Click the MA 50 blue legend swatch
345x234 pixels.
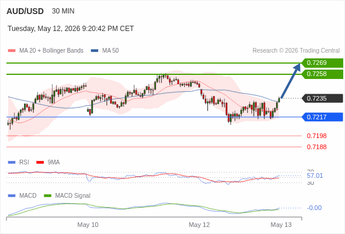95,51
